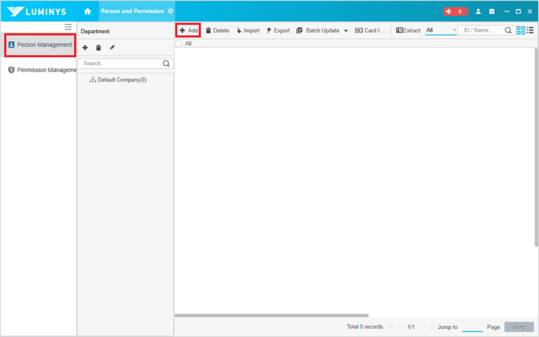This screenshot has width=539, height=337.
Task: Expand the Batch Update dropdown arrow
Action: (346, 30)
